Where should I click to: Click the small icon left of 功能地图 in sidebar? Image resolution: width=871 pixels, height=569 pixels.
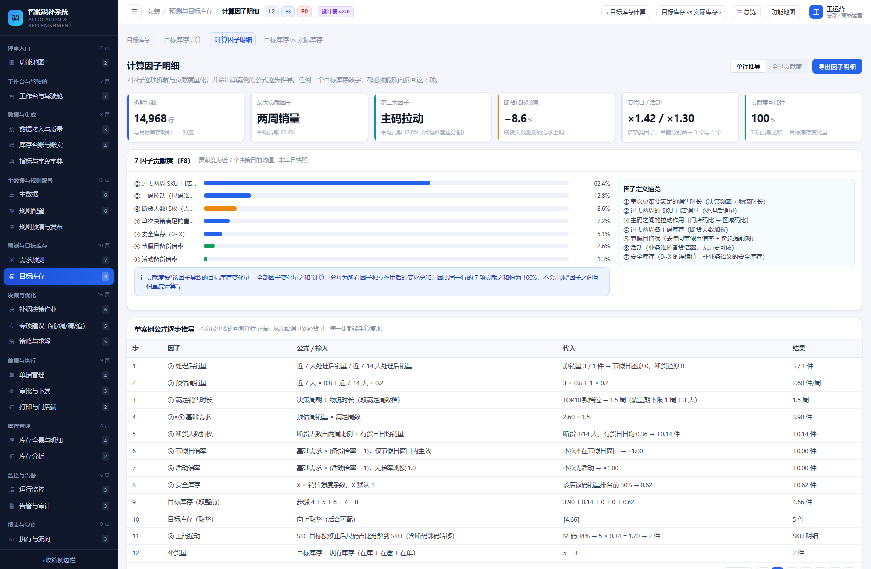tap(12, 63)
